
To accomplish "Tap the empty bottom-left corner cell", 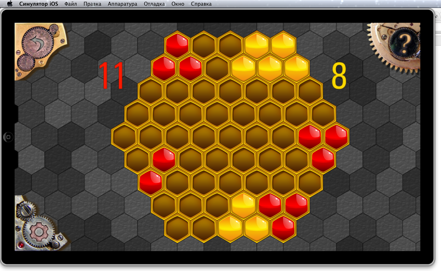I will click(177, 228).
